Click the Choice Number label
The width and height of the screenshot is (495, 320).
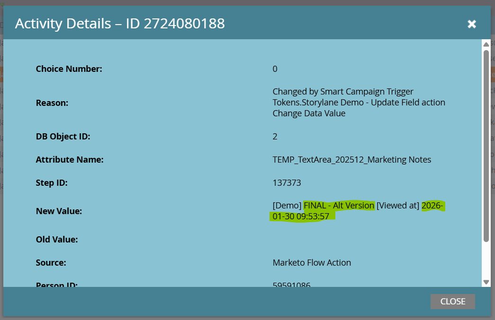click(69, 69)
